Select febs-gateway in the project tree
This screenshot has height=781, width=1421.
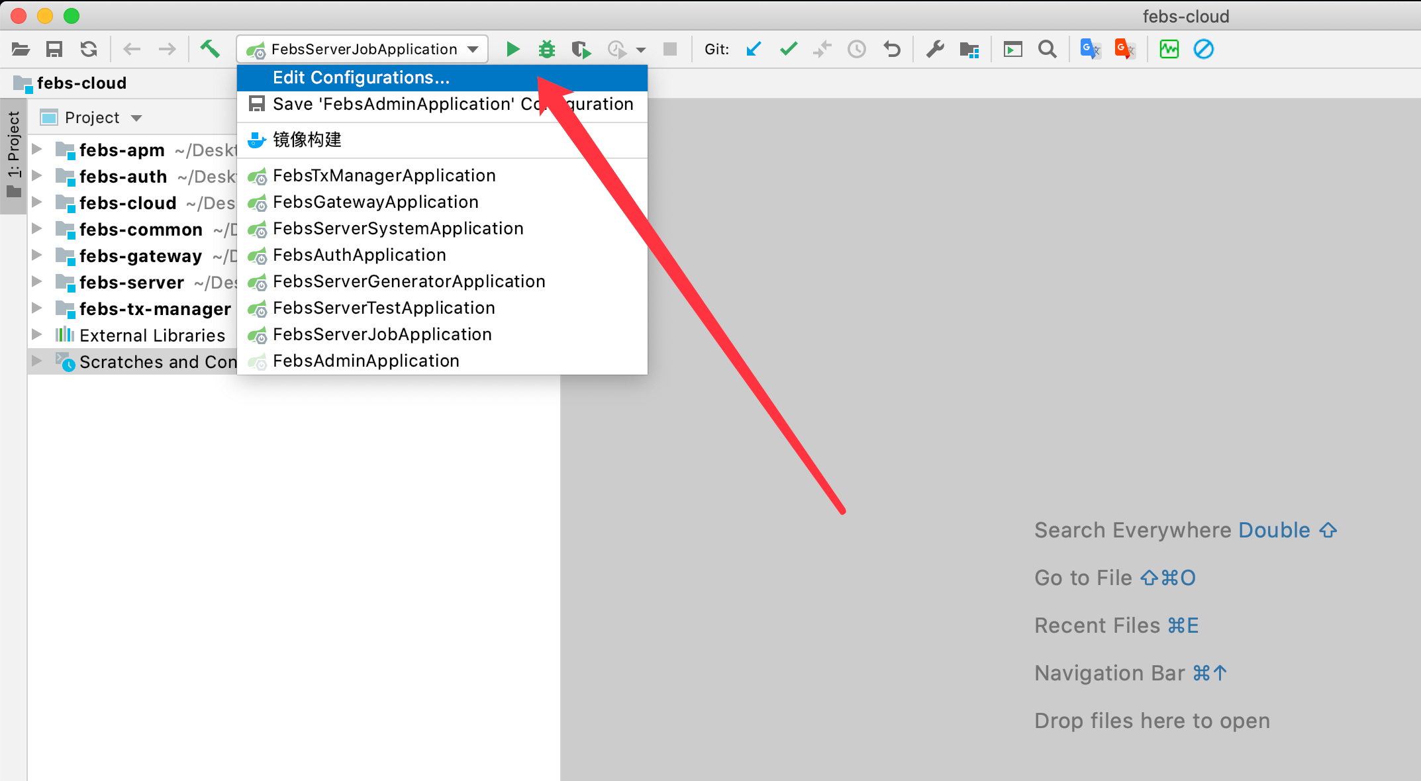[x=140, y=256]
